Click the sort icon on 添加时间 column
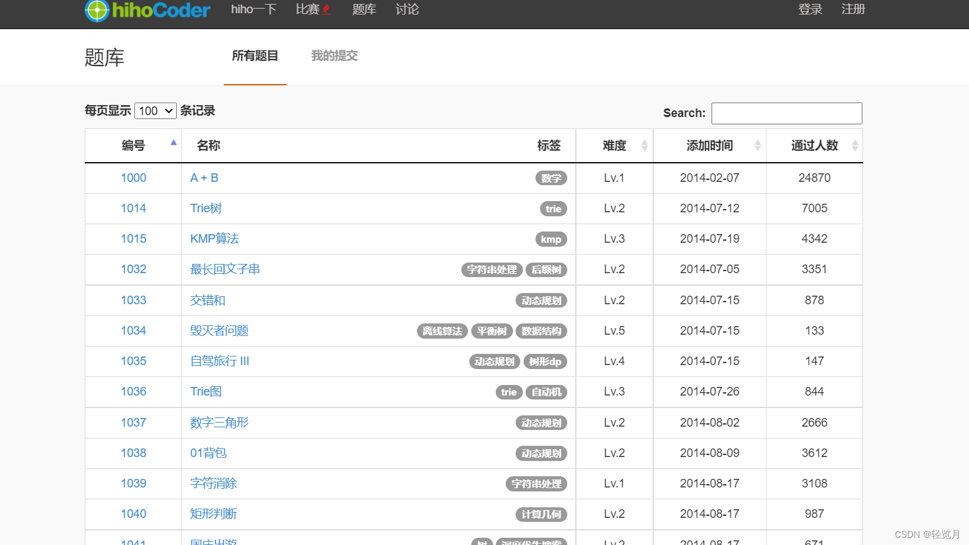 click(757, 145)
